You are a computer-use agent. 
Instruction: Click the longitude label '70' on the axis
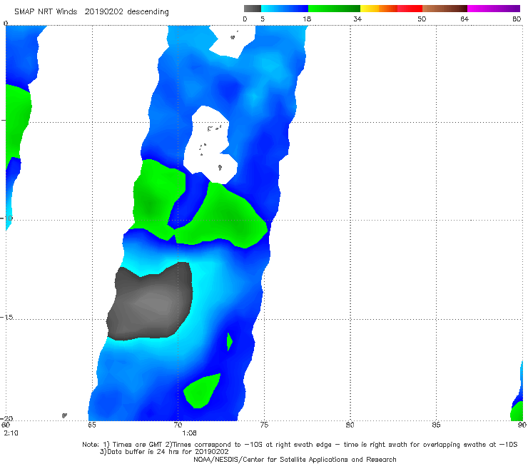click(x=178, y=425)
